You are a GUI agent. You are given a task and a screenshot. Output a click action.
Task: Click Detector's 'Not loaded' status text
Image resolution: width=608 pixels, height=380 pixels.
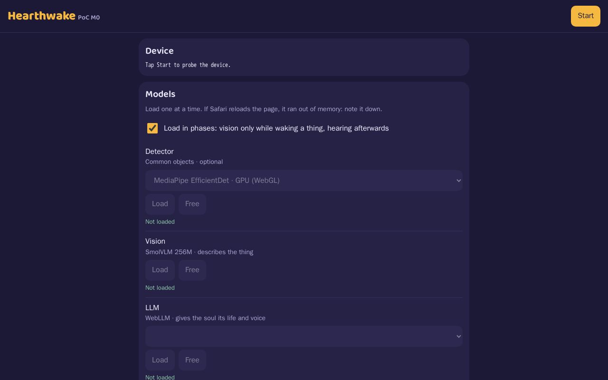tap(160, 222)
